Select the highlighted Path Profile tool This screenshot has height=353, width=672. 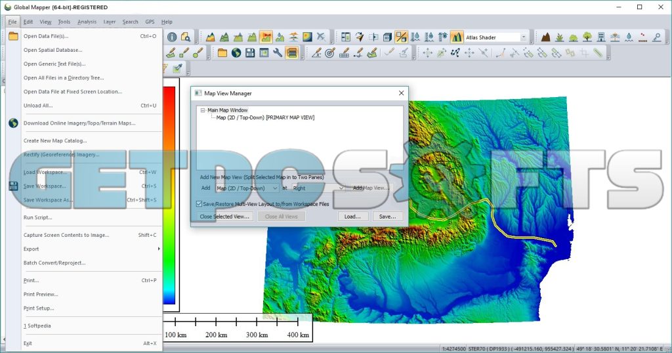[x=266, y=37]
